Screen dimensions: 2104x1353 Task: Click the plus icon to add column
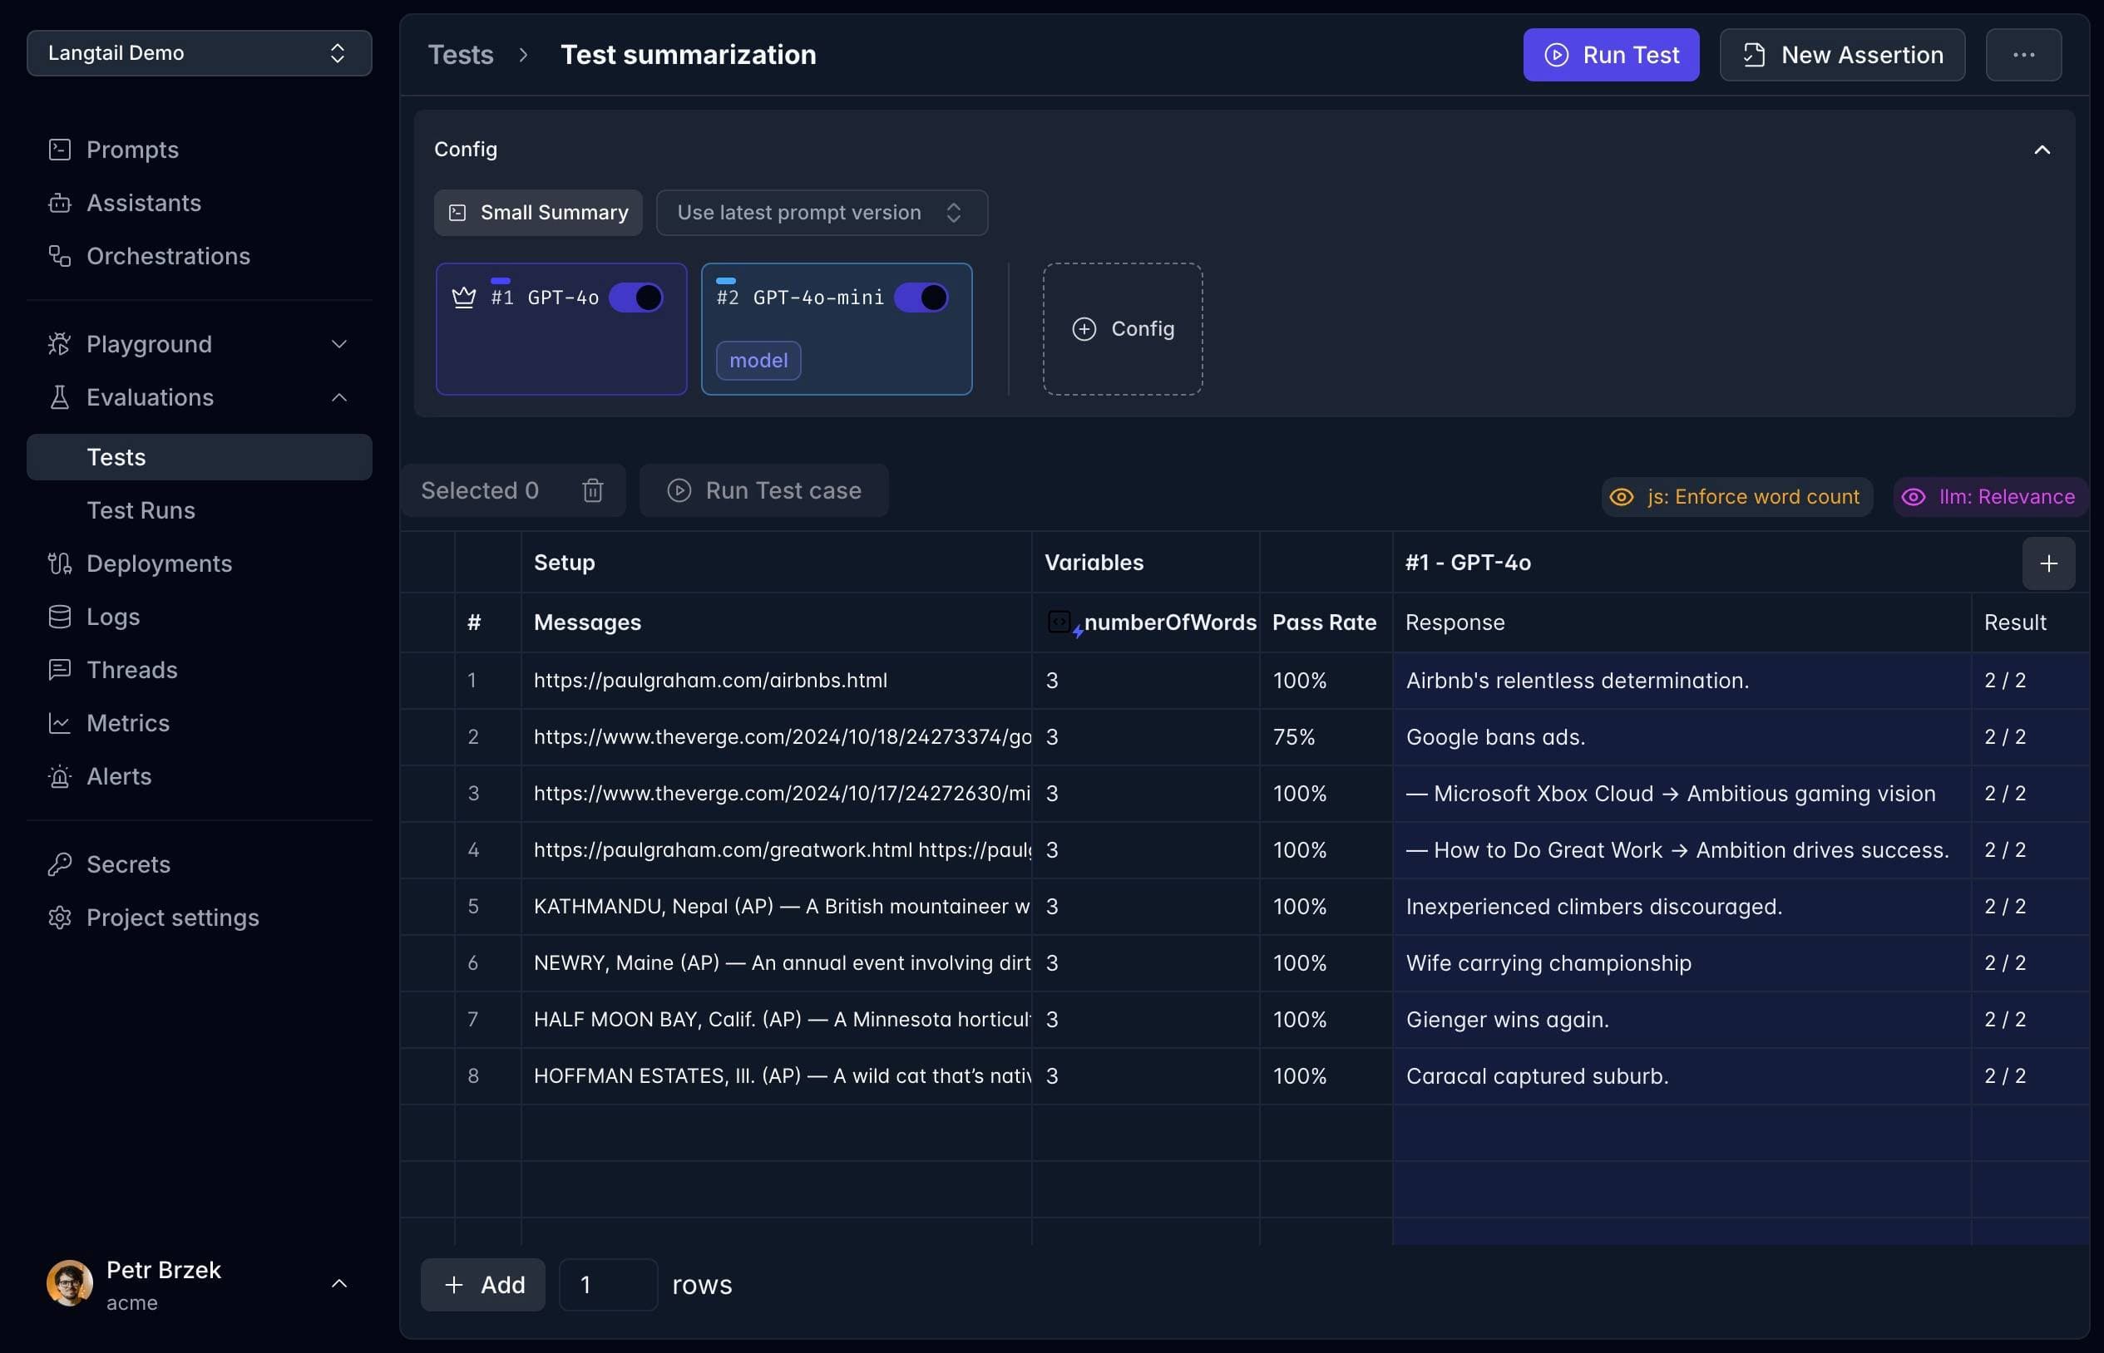(x=2047, y=563)
